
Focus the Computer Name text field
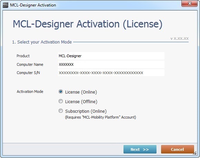coord(111,64)
